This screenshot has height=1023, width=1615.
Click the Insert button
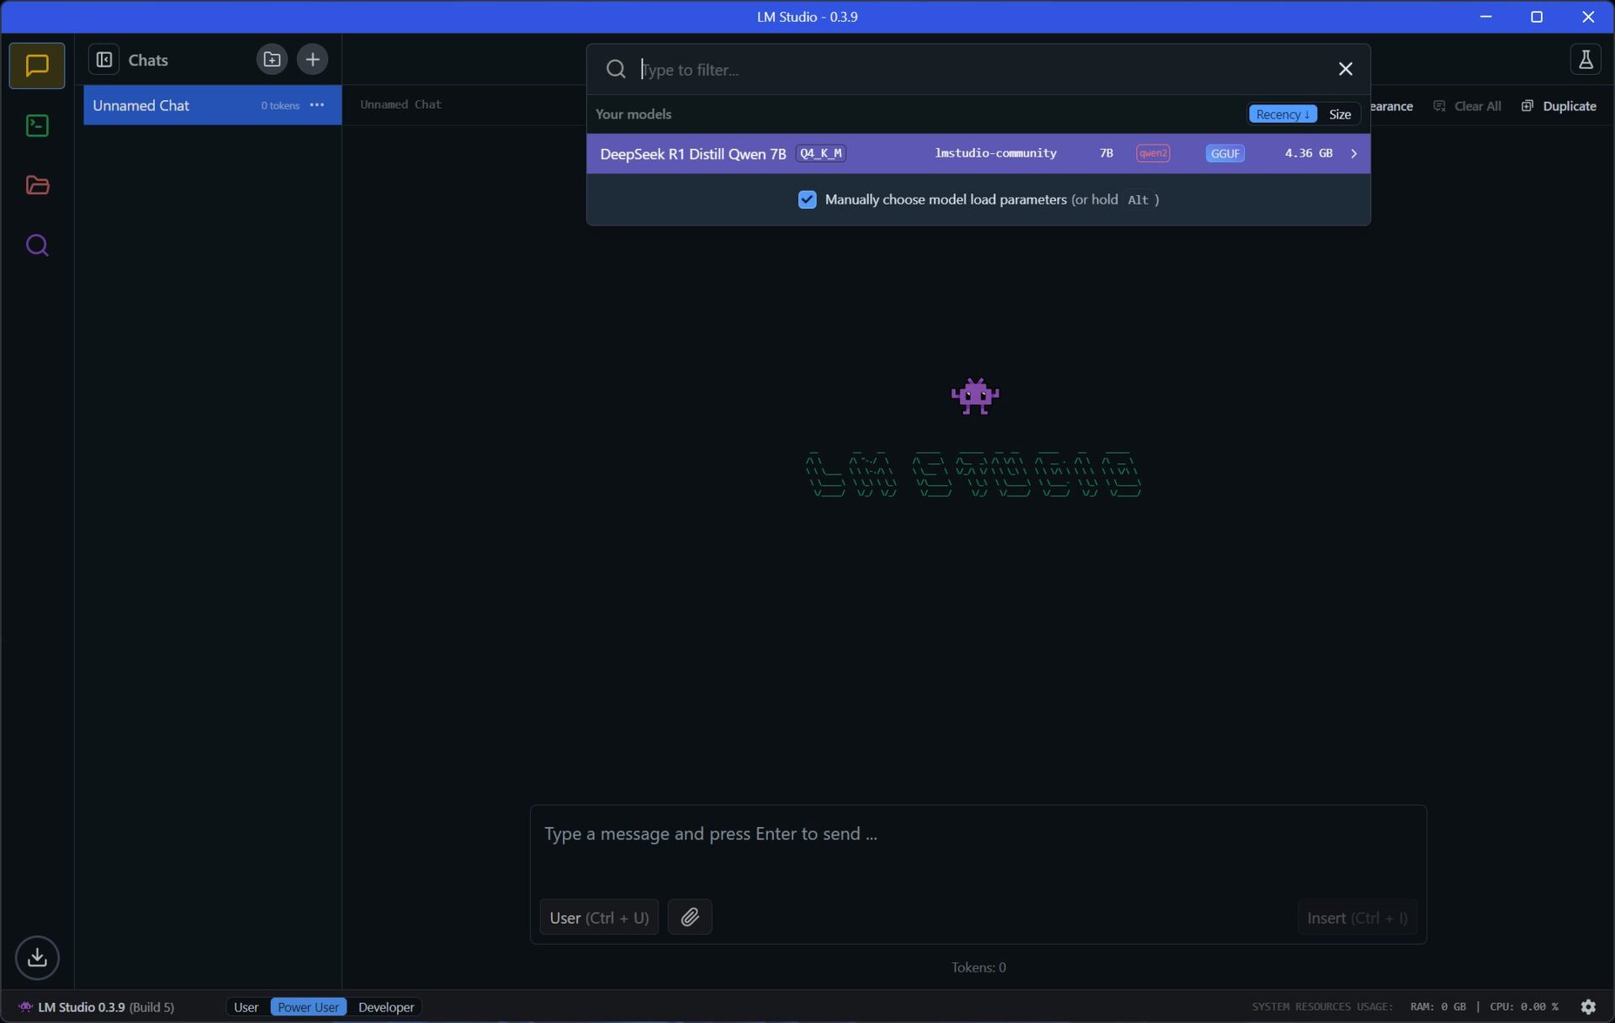[1357, 918]
